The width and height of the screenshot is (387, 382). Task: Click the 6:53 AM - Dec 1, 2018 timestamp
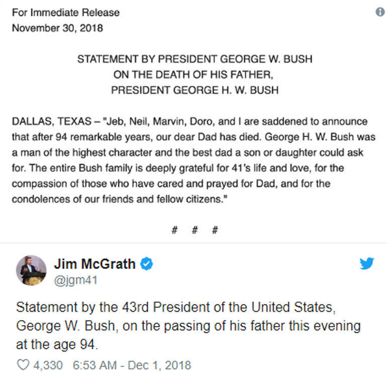pos(132,364)
